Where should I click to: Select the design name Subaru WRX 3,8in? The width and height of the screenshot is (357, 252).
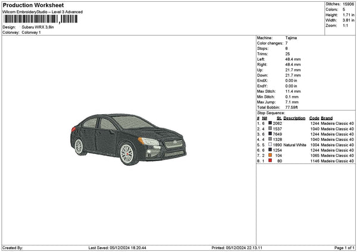[38, 27]
